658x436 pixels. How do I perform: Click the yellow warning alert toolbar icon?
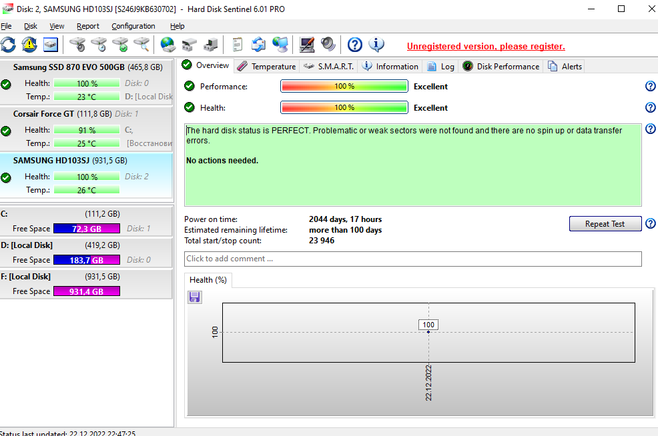point(29,45)
